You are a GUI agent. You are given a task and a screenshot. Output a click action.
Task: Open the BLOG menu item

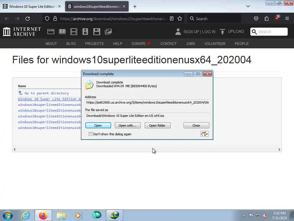coord(71,44)
